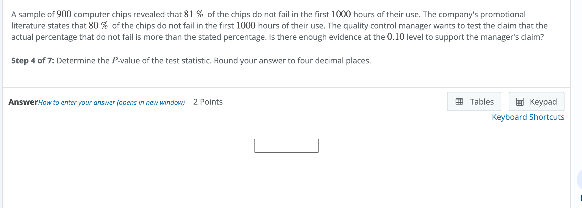
Task: Open the Tables reference panel
Action: (x=474, y=101)
